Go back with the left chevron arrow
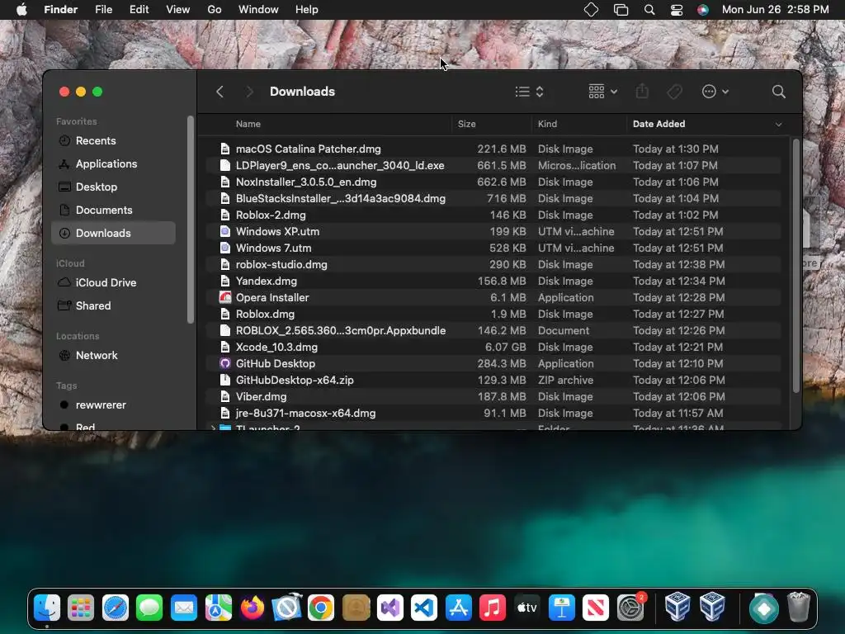Screen dimensions: 845x634 tap(220, 92)
